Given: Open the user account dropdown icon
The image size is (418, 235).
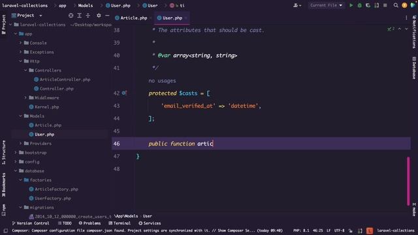Looking at the screenshot, I should tap(297, 5).
